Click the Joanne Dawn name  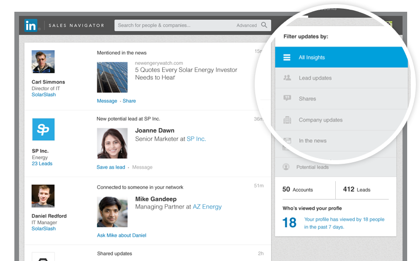(x=155, y=130)
